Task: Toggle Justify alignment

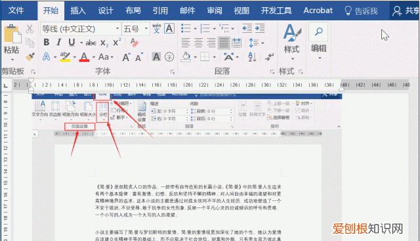Action: coord(224,43)
